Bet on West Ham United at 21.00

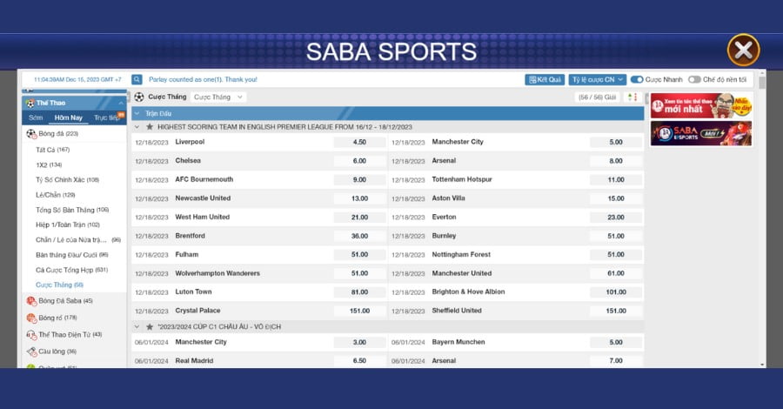[359, 218]
